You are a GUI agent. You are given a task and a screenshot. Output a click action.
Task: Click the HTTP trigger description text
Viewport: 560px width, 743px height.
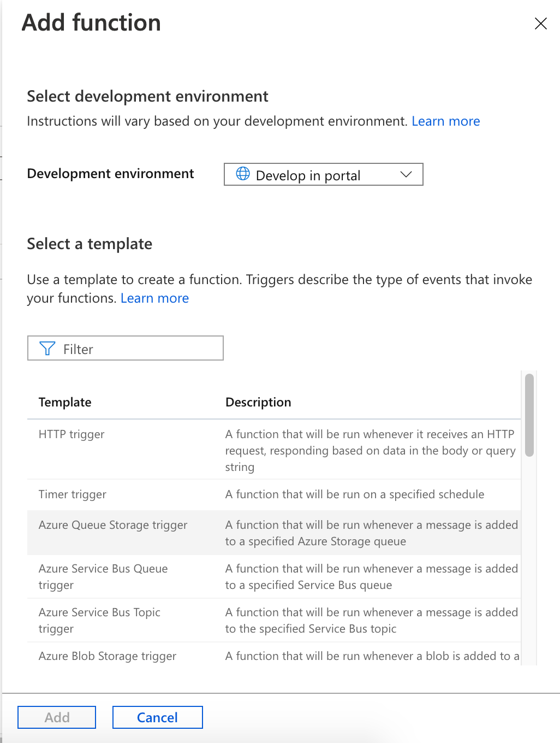tap(370, 451)
